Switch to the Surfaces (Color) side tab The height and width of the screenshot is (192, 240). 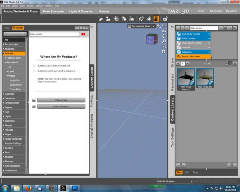click(x=92, y=126)
